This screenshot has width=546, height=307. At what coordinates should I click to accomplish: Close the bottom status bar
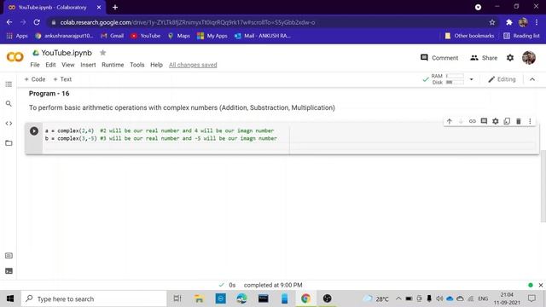tap(540, 285)
